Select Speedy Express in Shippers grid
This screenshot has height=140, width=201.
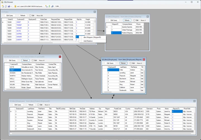(x=128, y=27)
